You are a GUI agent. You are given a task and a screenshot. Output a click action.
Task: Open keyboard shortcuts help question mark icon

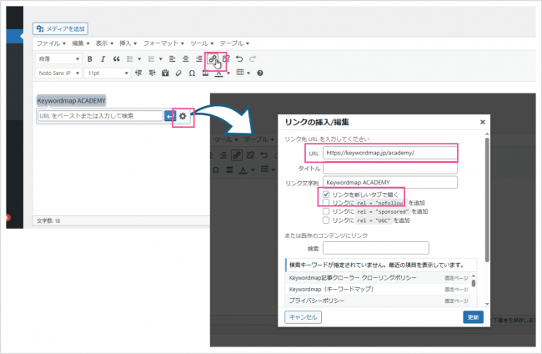coord(260,73)
